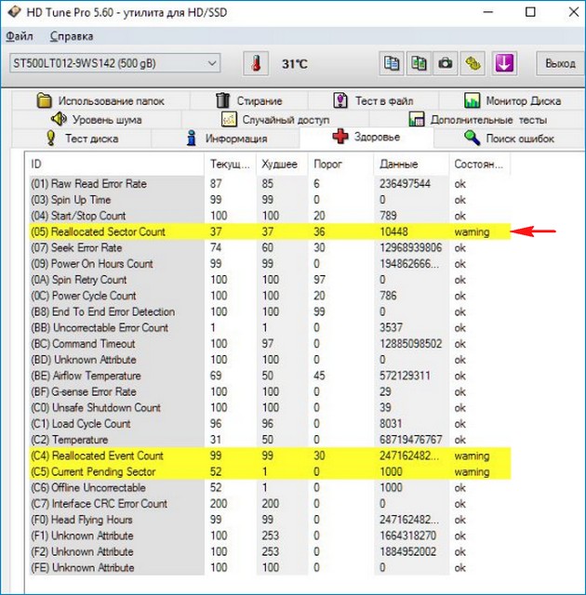Open the Справка menu
586x595 pixels.
point(71,36)
